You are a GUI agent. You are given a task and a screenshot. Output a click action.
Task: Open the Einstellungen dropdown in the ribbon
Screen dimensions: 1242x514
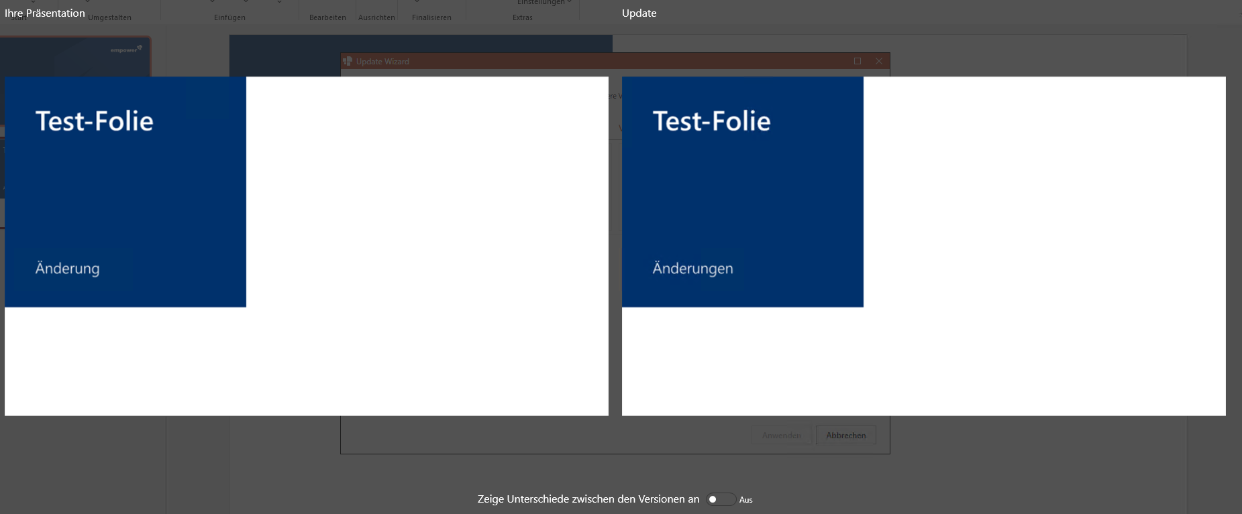[544, 3]
